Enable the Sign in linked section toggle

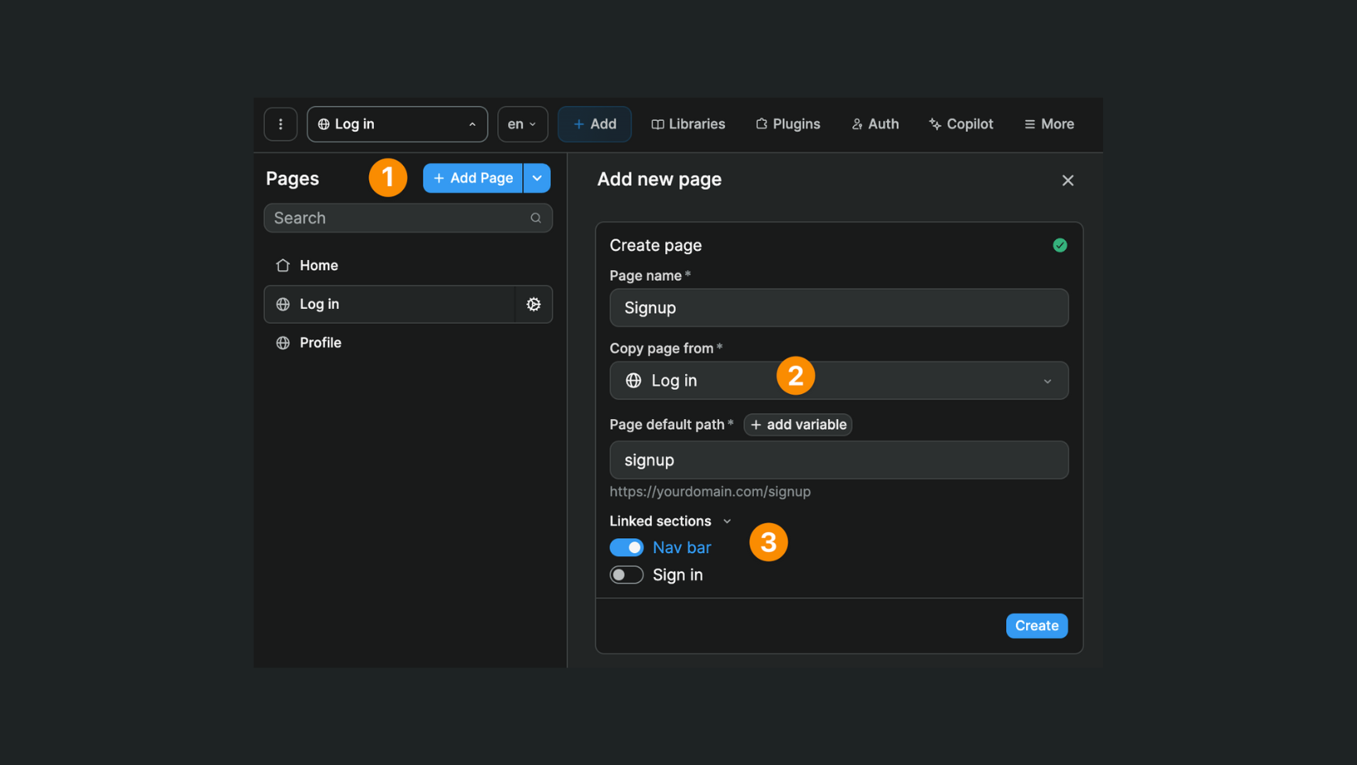click(x=626, y=575)
